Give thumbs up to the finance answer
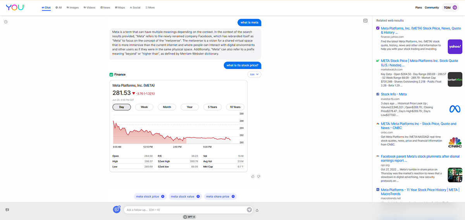This screenshot has width=465, height=220. click(253, 176)
